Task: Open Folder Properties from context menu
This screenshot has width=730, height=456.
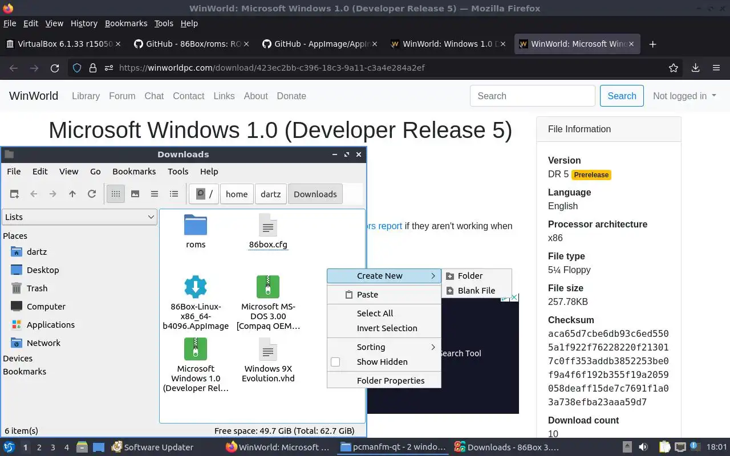Action: [x=384, y=380]
